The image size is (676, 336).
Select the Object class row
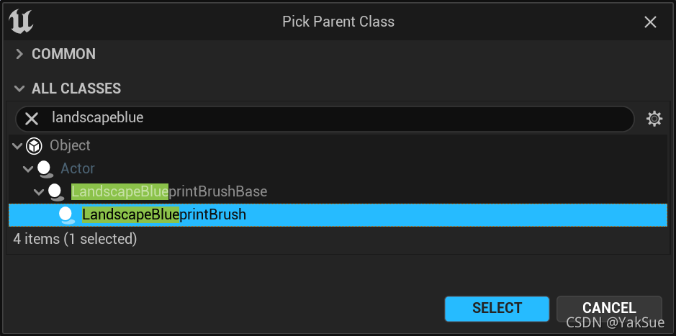point(70,146)
